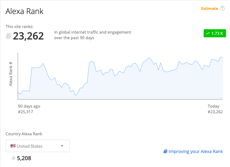This screenshot has height=167, width=230.
Task: Click the 'This site ranks:' text
Action: point(20,27)
